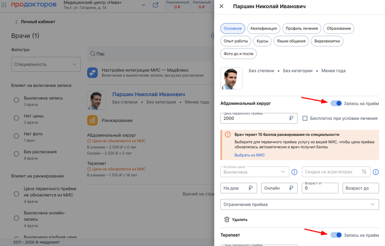This screenshot has height=246, width=385.
Task: Open the apps grid menu icon
Action: pyautogui.click(x=4, y=5)
